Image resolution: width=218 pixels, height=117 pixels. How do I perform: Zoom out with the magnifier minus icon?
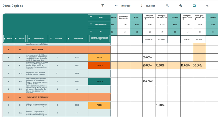[x=167, y=6]
